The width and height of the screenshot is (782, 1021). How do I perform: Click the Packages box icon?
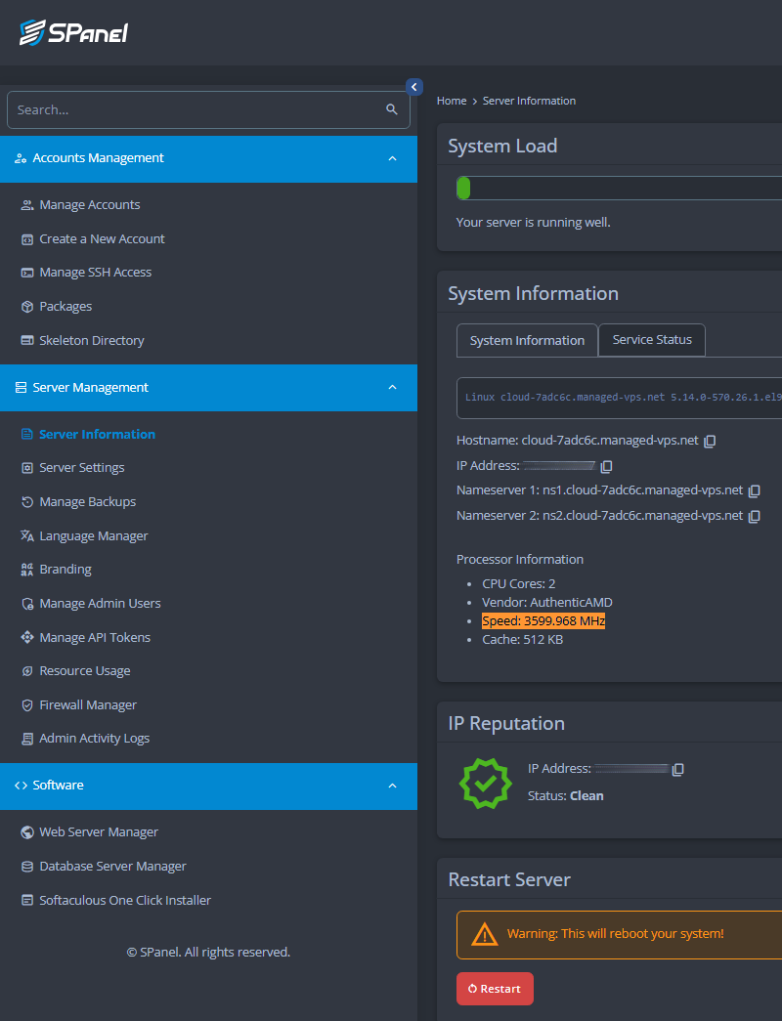pyautogui.click(x=27, y=307)
